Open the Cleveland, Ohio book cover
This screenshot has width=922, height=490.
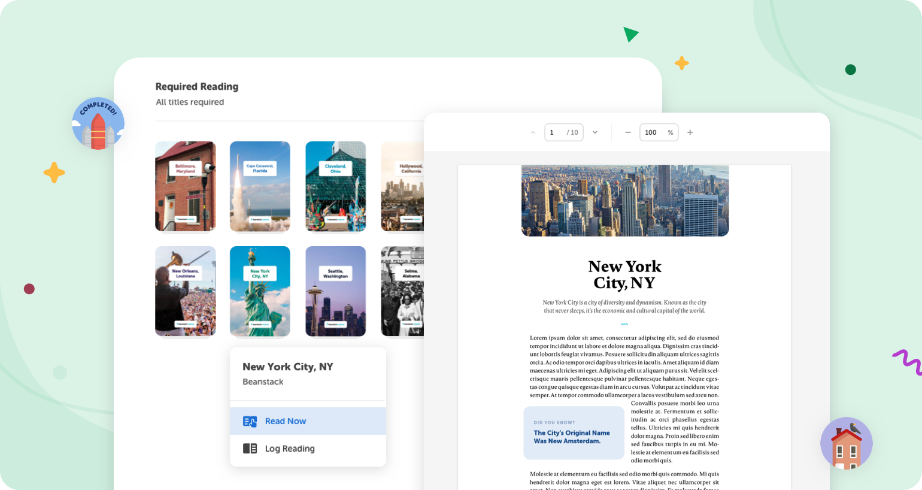[335, 186]
